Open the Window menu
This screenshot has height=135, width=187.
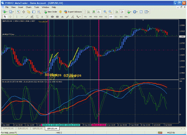pos(45,7)
